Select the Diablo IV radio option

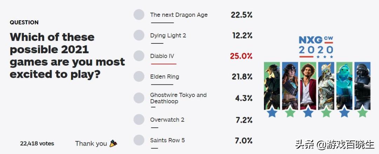(139, 56)
